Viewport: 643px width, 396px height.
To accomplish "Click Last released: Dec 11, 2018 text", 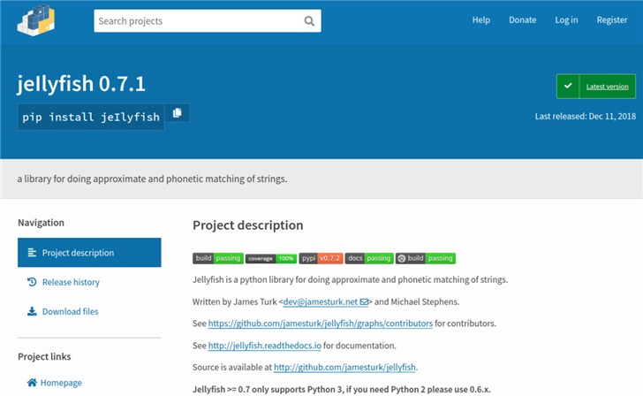I will tap(586, 116).
